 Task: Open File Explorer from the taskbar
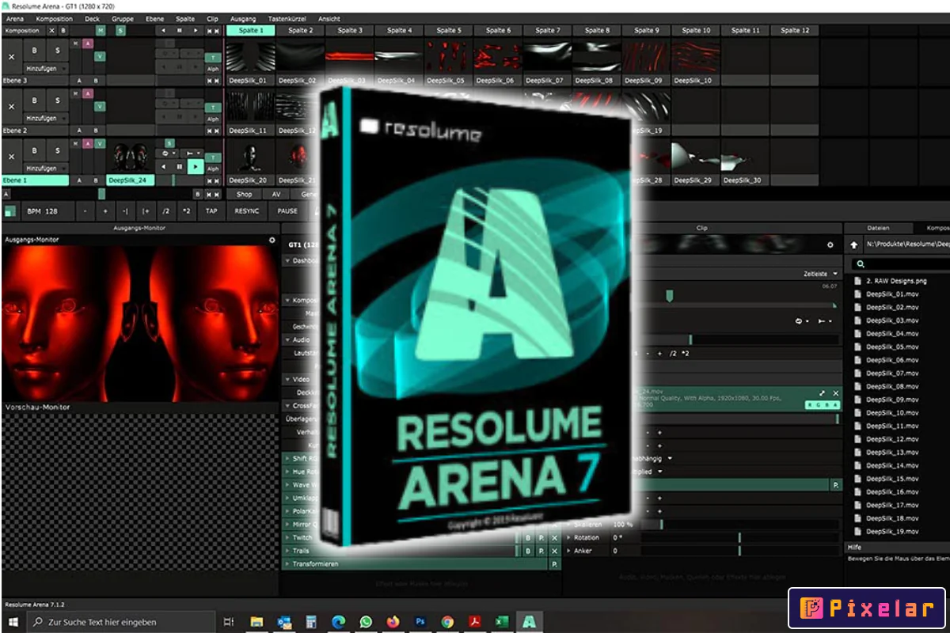point(258,622)
